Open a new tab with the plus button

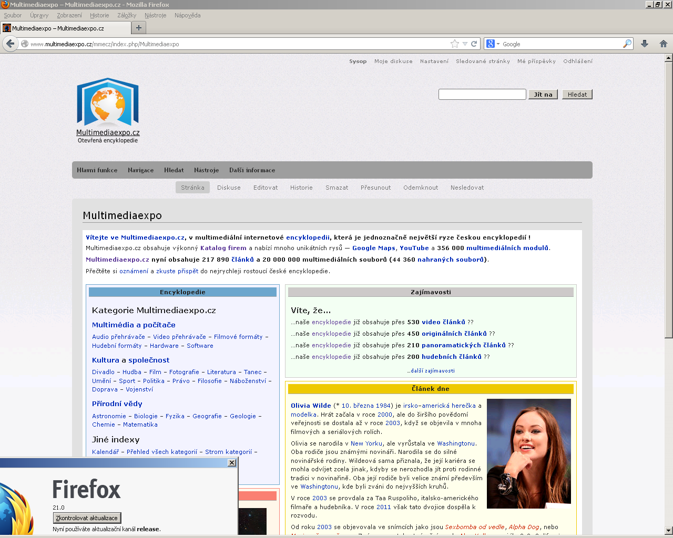point(139,28)
